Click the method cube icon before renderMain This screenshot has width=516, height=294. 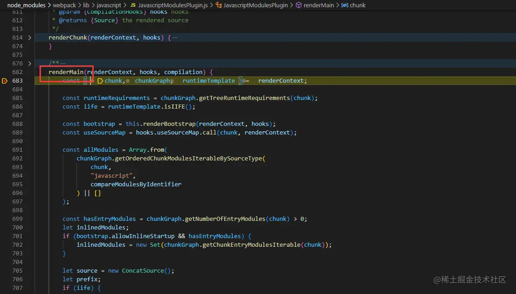click(299, 5)
